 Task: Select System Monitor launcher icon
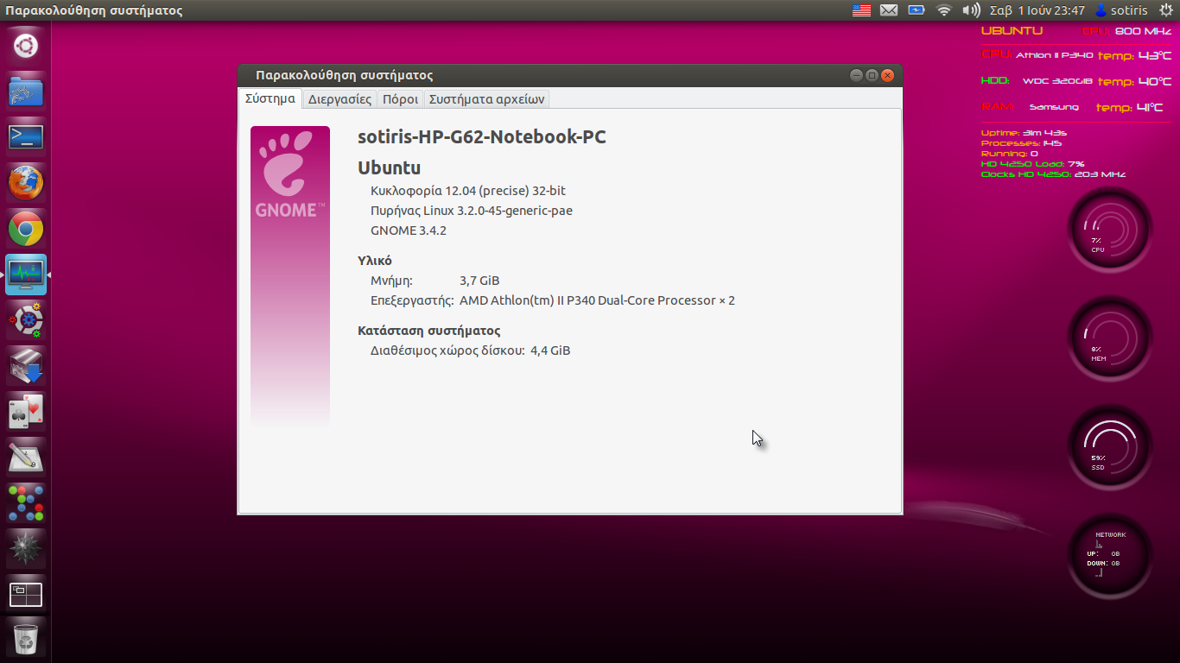(x=26, y=275)
